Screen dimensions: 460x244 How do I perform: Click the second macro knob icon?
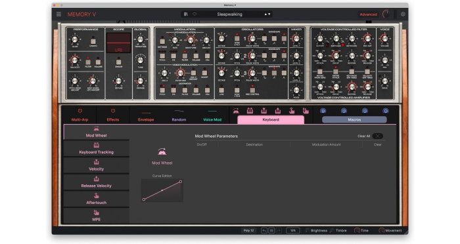(x=344, y=111)
